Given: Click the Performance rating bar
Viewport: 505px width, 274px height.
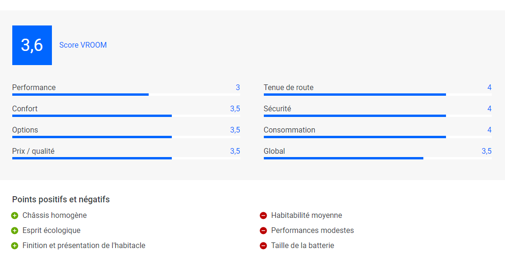Looking at the screenshot, I should [x=126, y=95].
